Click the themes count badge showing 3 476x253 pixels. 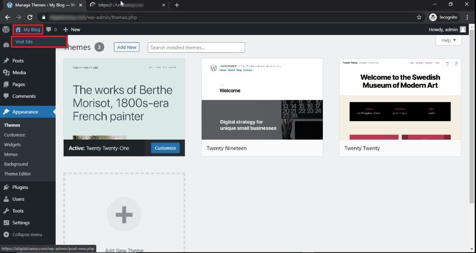[99, 47]
